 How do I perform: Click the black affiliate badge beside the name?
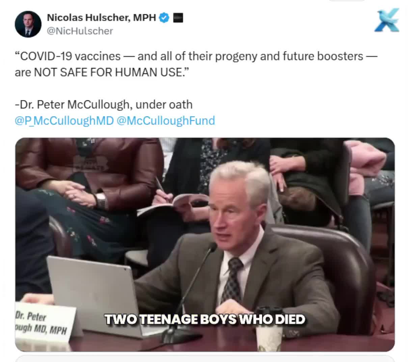pos(178,18)
